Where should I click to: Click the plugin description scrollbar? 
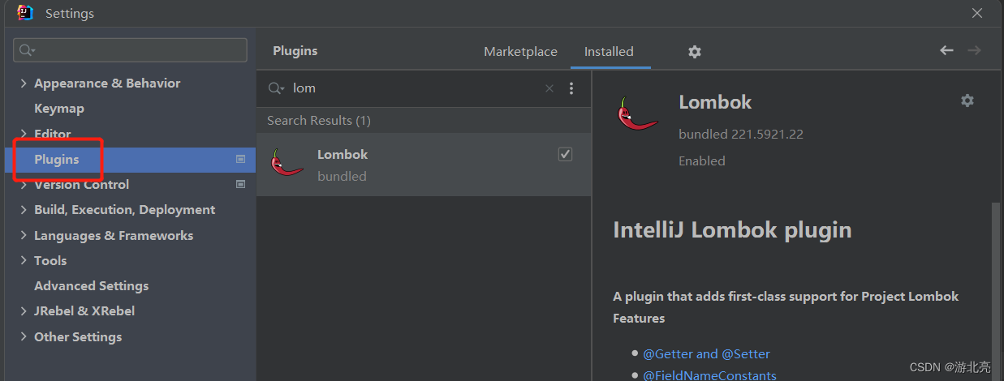996,292
